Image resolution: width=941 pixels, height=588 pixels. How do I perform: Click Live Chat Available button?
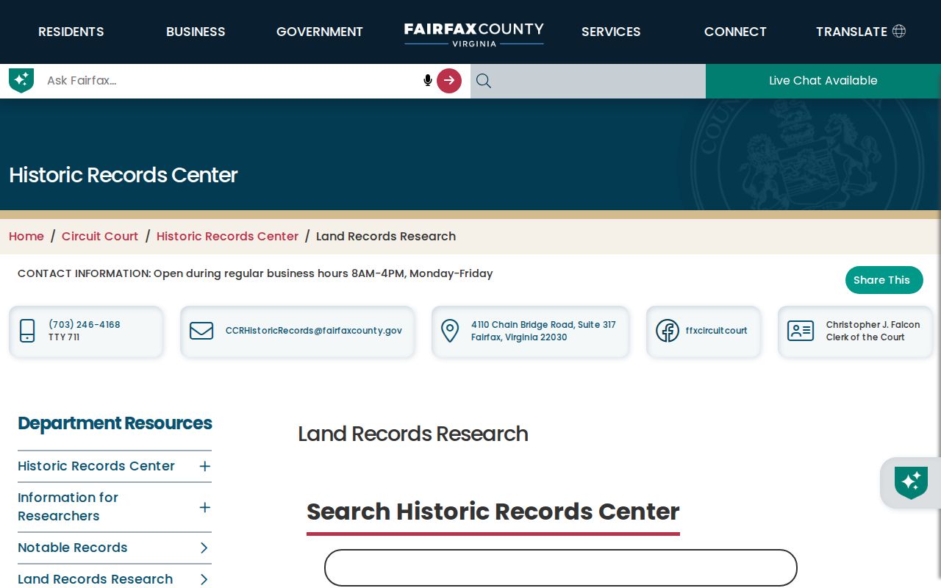(x=823, y=81)
